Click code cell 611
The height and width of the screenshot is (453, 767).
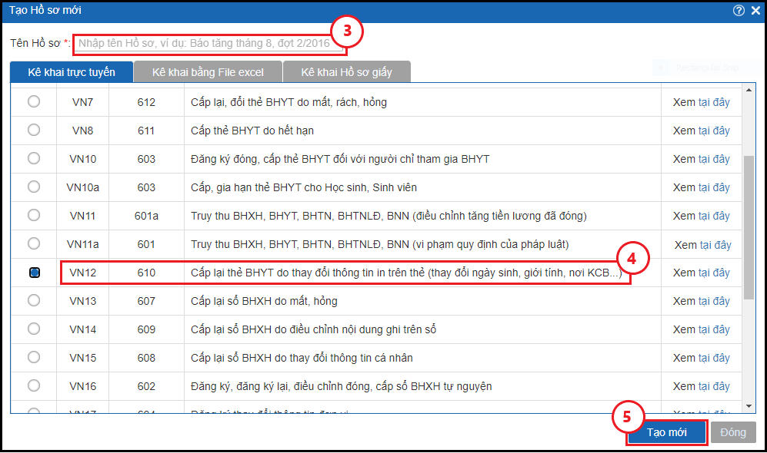click(x=146, y=131)
